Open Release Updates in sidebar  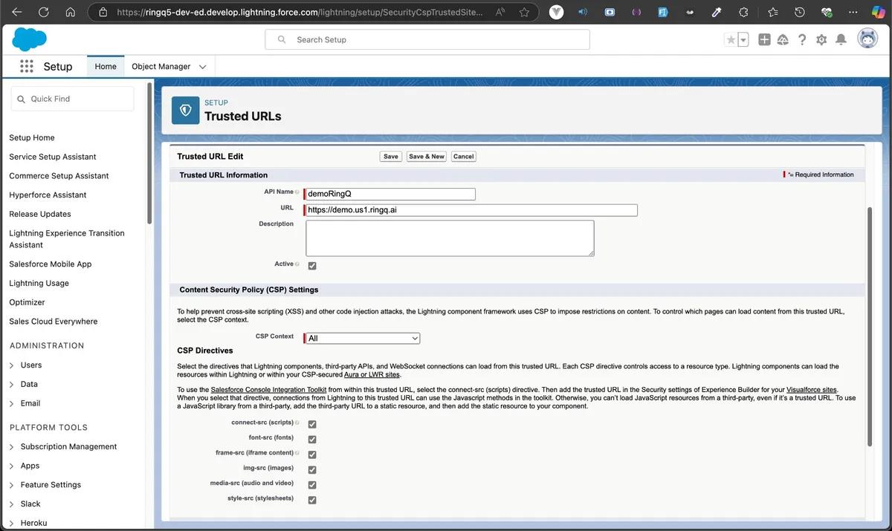[x=40, y=214]
